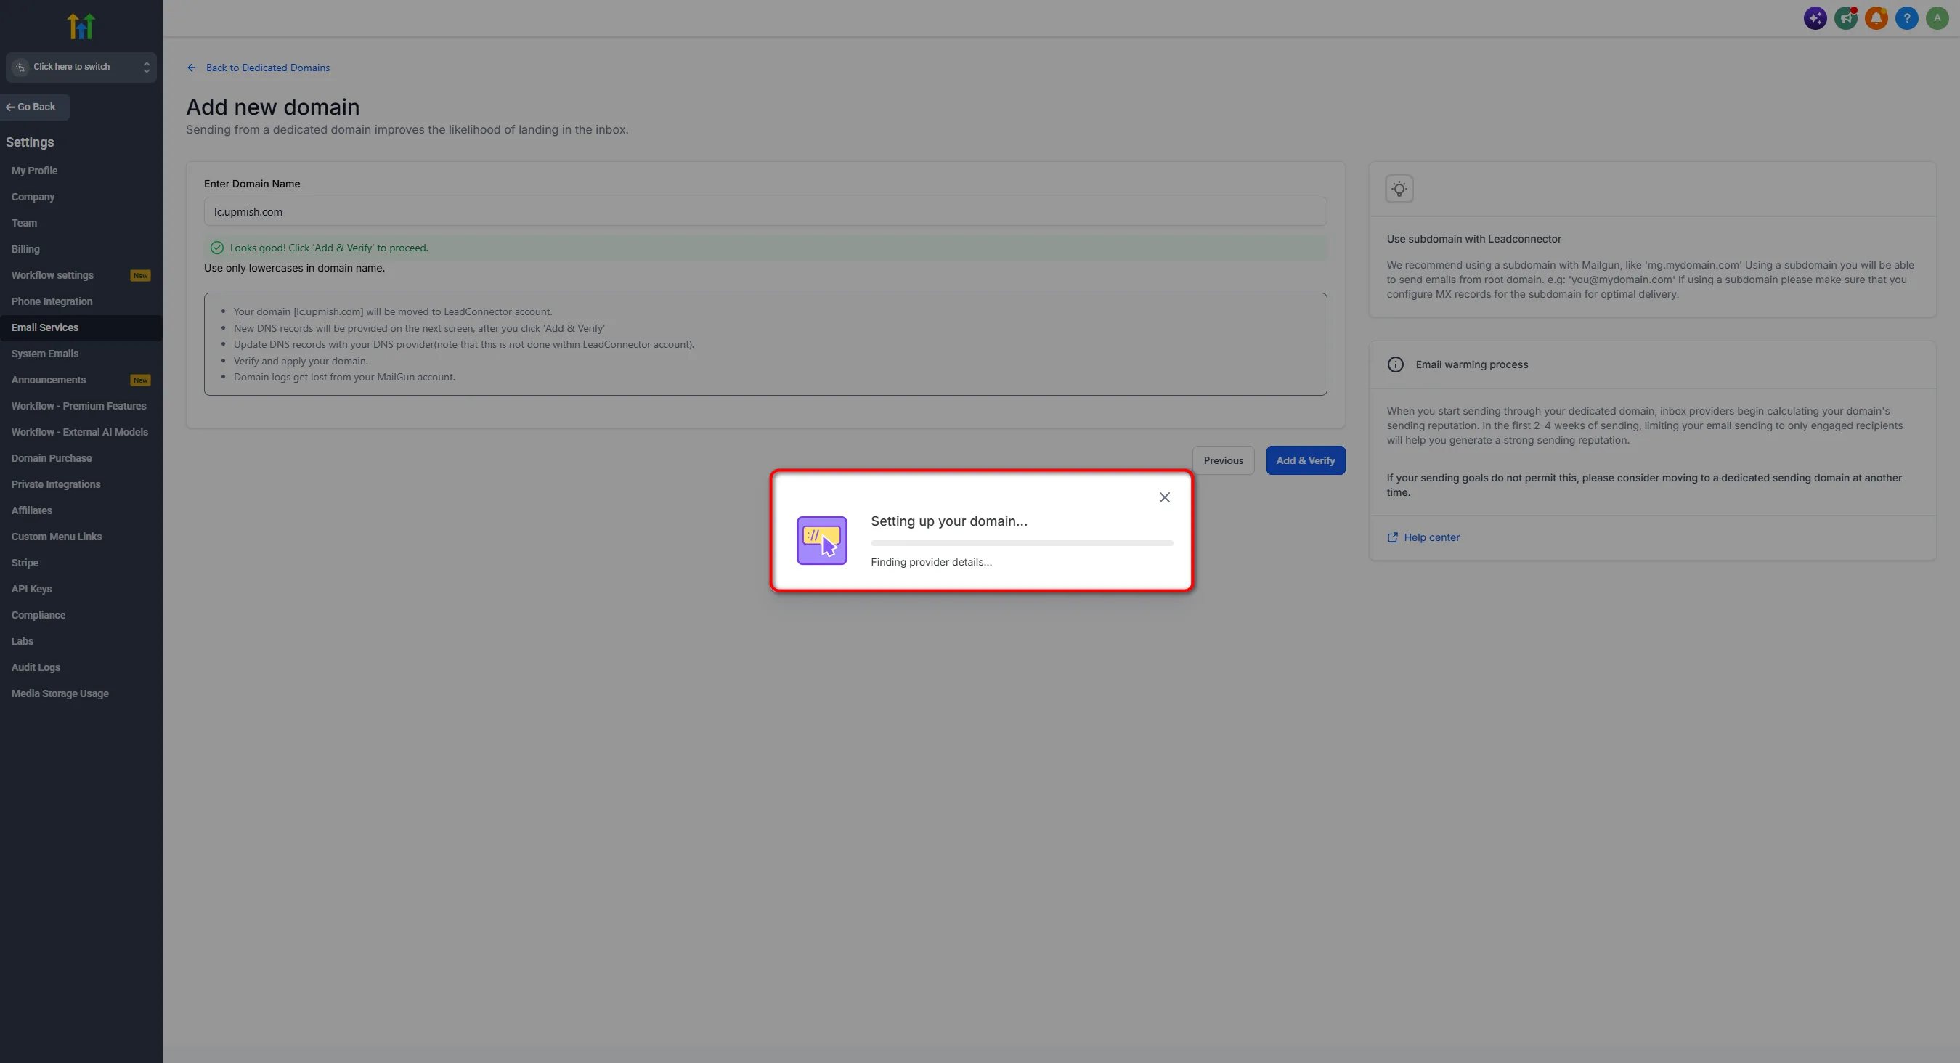Close the 'Setting up your domain' dialog
1960x1063 pixels.
click(1164, 497)
